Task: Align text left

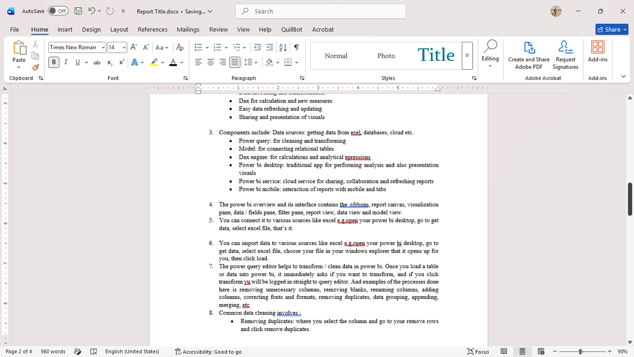Action: (x=198, y=62)
